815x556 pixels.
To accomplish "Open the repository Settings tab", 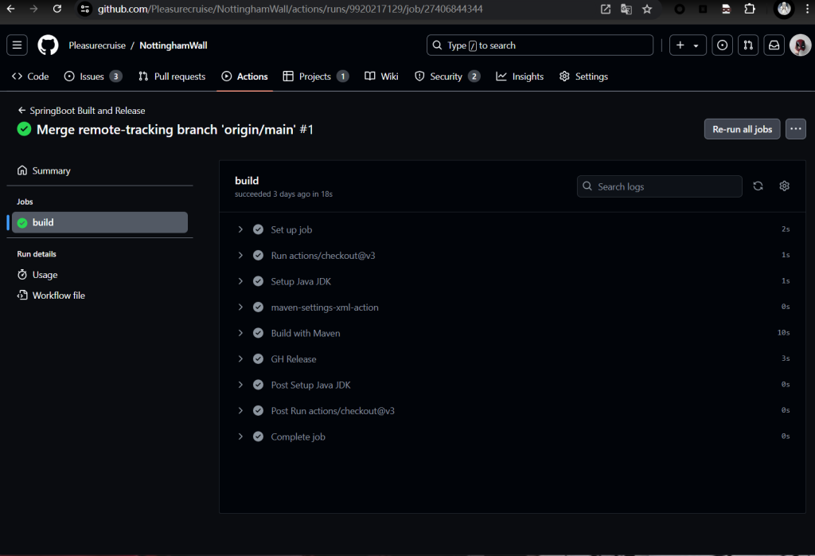I will coord(583,76).
